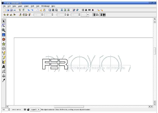The height and width of the screenshot is (113, 158).
Task: Click the Redo arrow icon
Action: tap(32, 10)
